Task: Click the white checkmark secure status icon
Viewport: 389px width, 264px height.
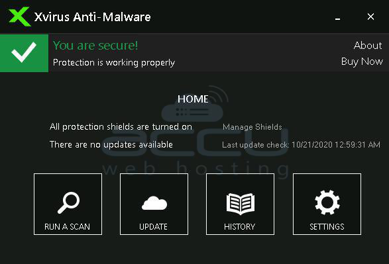Action: coord(24,53)
